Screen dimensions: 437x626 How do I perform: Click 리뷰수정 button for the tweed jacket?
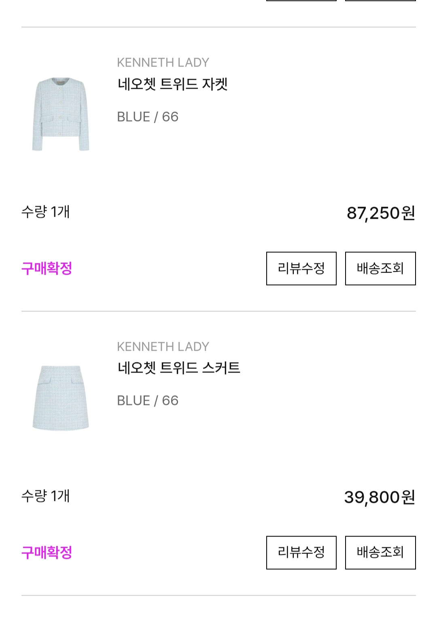[301, 268]
